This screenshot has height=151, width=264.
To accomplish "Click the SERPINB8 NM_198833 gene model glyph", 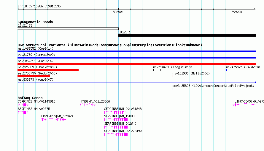I will click(x=116, y=120).
